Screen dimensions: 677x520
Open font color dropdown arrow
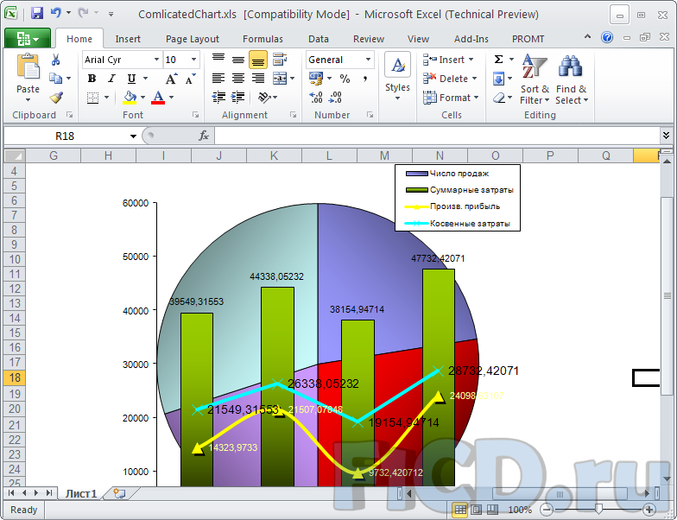171,98
